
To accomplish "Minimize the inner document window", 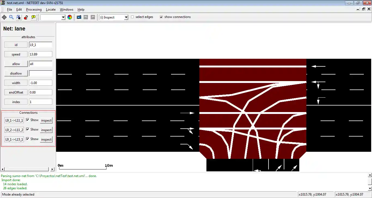I will tap(358, 9).
